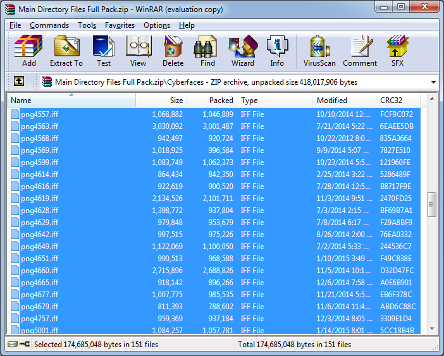Click the Add toolbar icon
The height and width of the screenshot is (356, 444).
point(29,51)
